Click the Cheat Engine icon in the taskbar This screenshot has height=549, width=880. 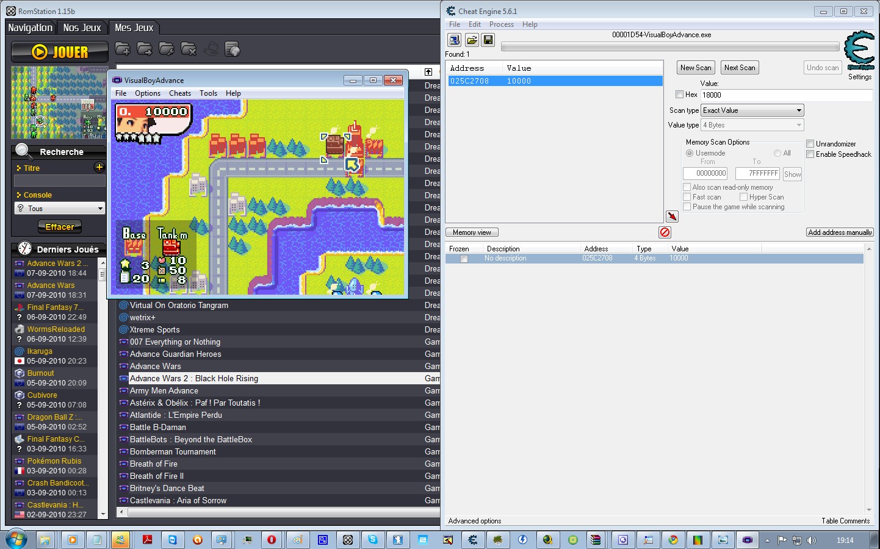[x=473, y=540]
